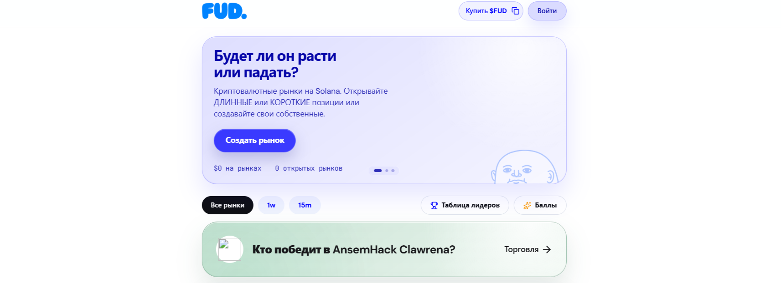Click the Создать рынок button

click(x=254, y=140)
